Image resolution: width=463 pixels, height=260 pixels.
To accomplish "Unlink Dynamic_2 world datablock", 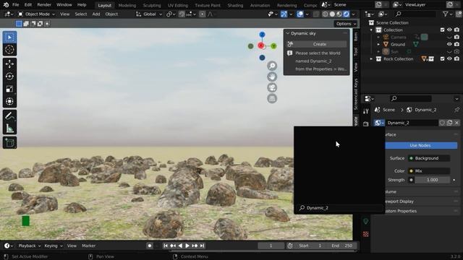I will pyautogui.click(x=456, y=123).
